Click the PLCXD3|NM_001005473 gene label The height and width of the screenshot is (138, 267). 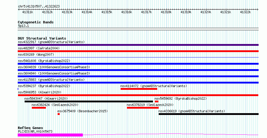(35, 131)
